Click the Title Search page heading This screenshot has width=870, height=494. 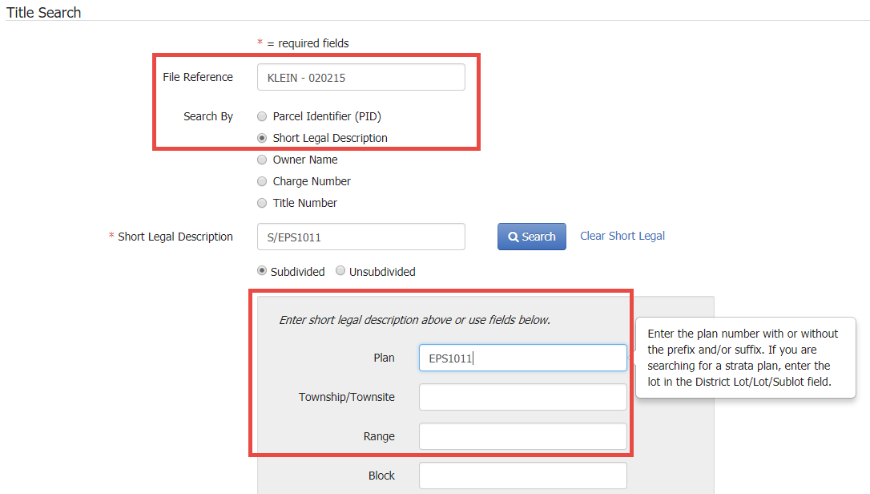43,12
